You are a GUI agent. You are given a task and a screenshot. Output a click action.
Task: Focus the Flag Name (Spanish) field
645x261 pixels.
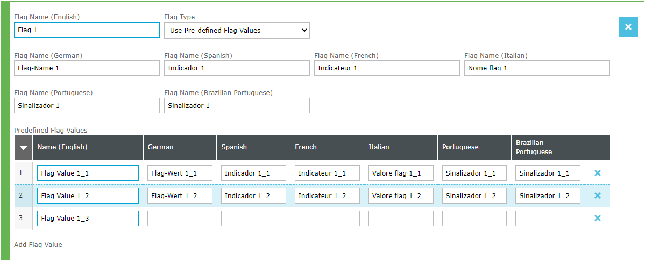point(237,68)
